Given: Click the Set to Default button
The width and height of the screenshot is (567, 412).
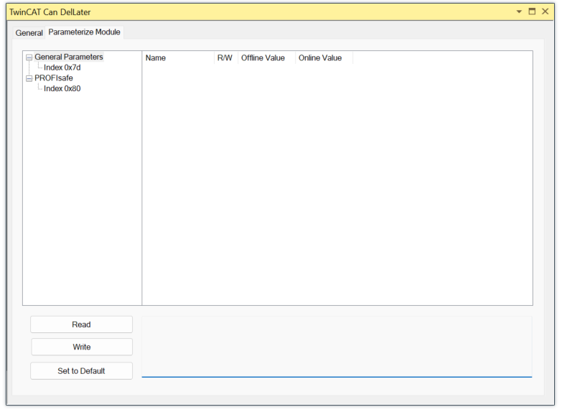Looking at the screenshot, I should [x=81, y=371].
